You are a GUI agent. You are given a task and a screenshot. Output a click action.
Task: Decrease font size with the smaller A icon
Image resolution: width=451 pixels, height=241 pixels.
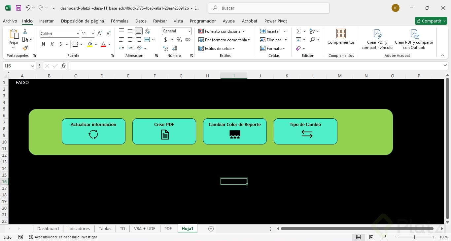(108, 33)
